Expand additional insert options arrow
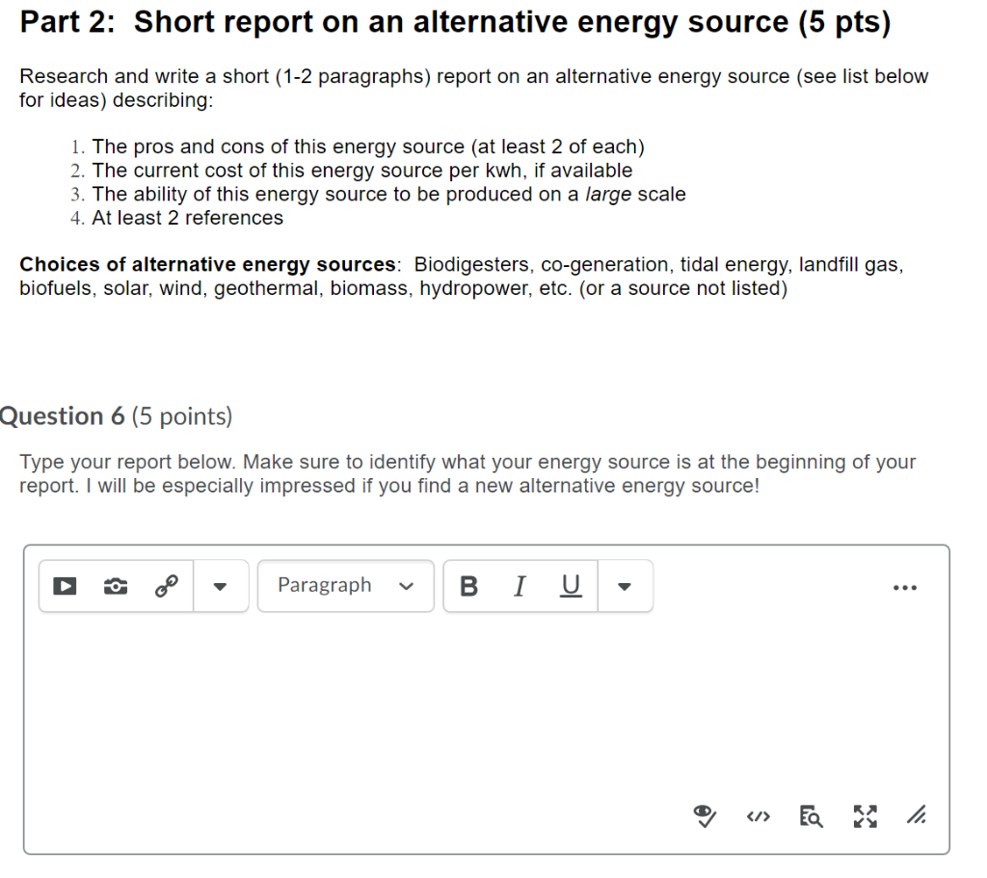Viewport: 987px width, 878px height. 221,585
